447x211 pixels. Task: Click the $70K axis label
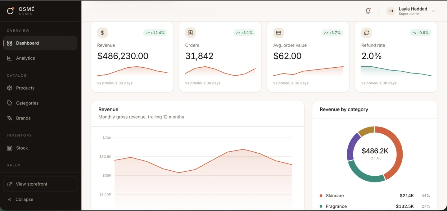coord(107,138)
